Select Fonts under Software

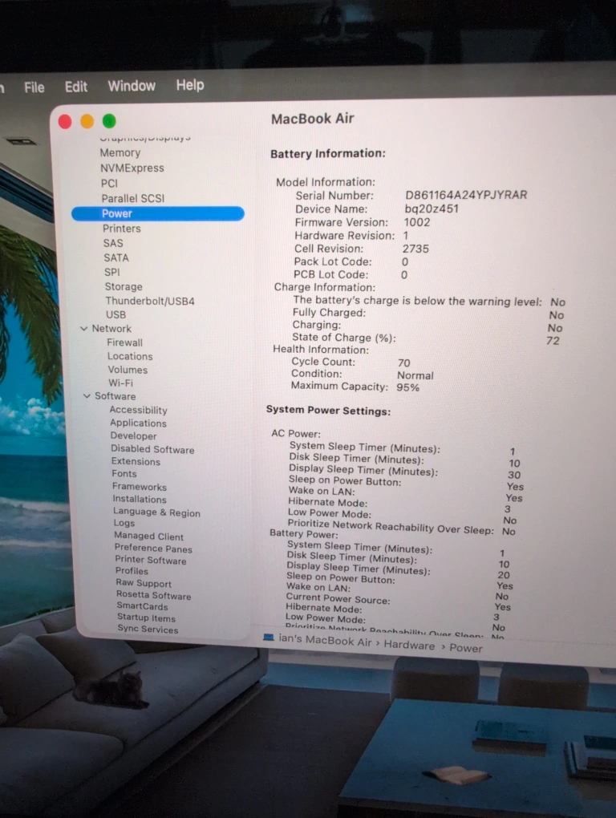pyautogui.click(x=124, y=474)
